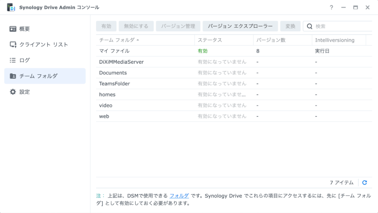This screenshot has height=213, width=378.
Task: Sort by ステータス column header
Action: pyautogui.click(x=224, y=40)
